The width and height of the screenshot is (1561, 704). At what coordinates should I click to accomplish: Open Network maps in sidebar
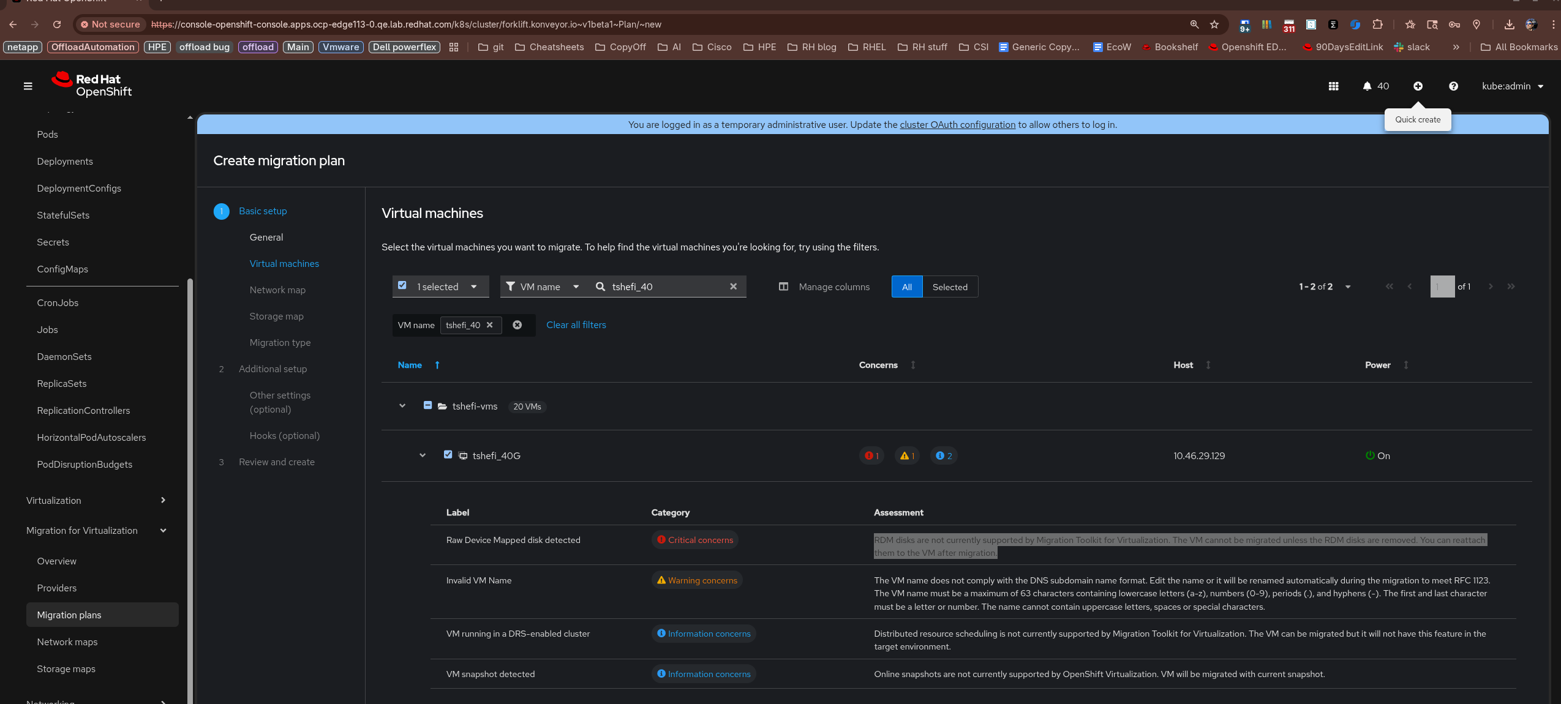67,642
